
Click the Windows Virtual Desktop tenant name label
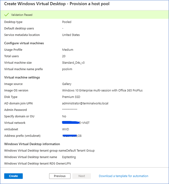[31, 157]
